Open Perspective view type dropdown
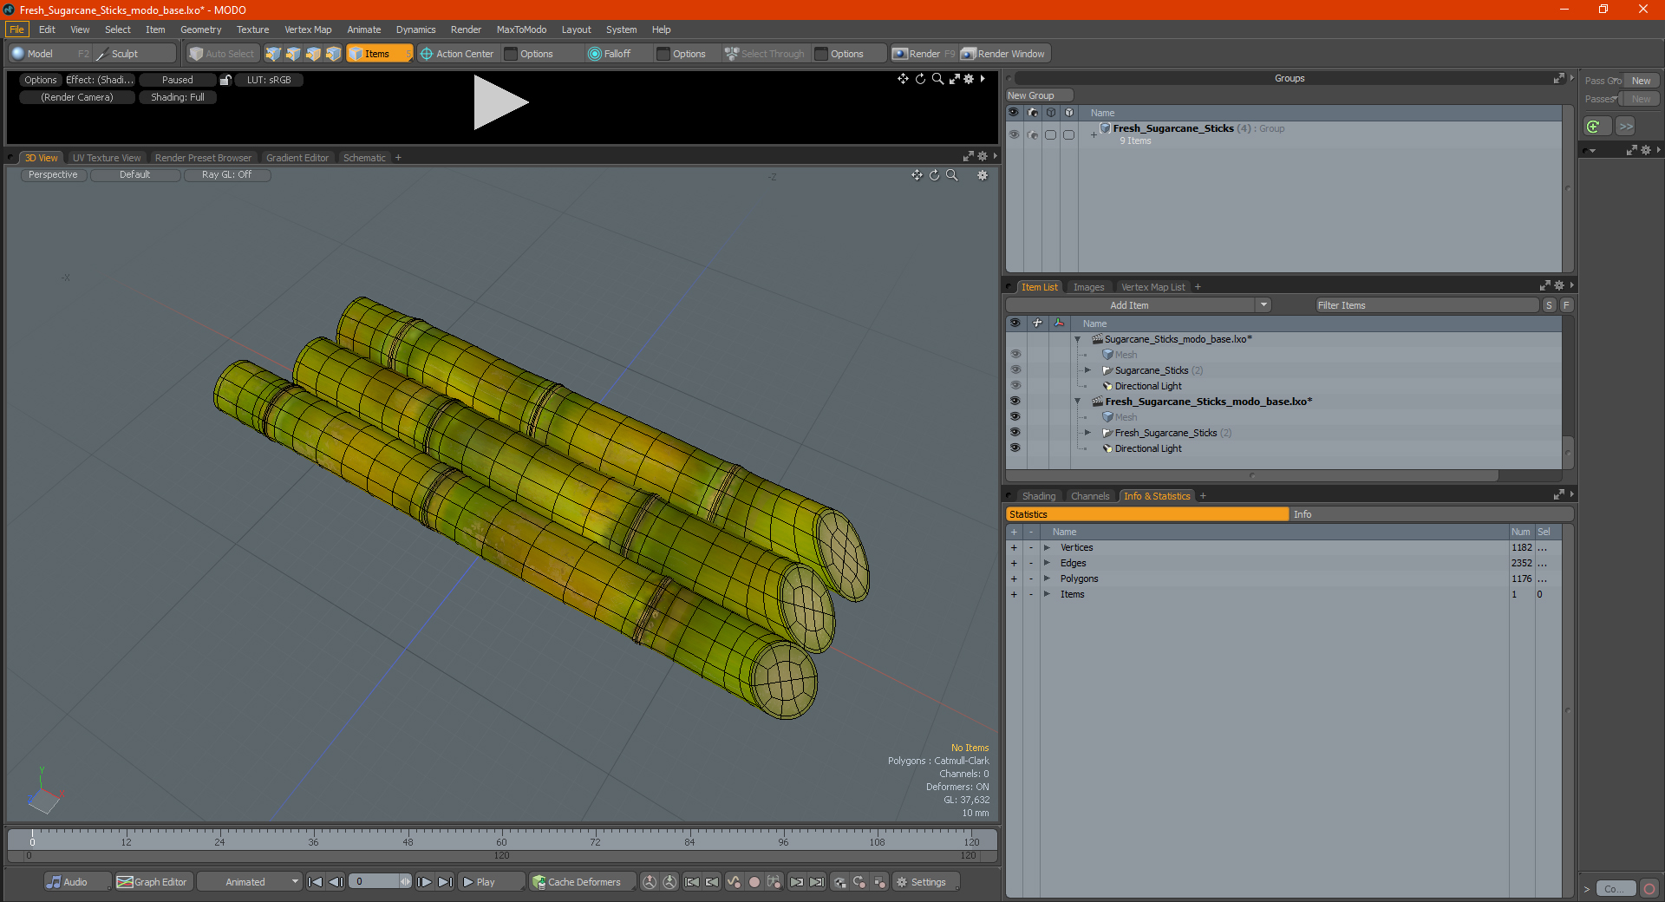The image size is (1665, 902). (x=53, y=175)
